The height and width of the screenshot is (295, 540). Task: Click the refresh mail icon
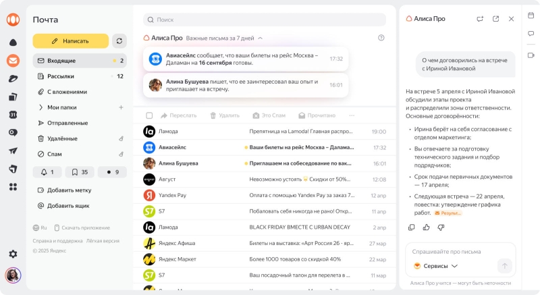click(x=119, y=41)
